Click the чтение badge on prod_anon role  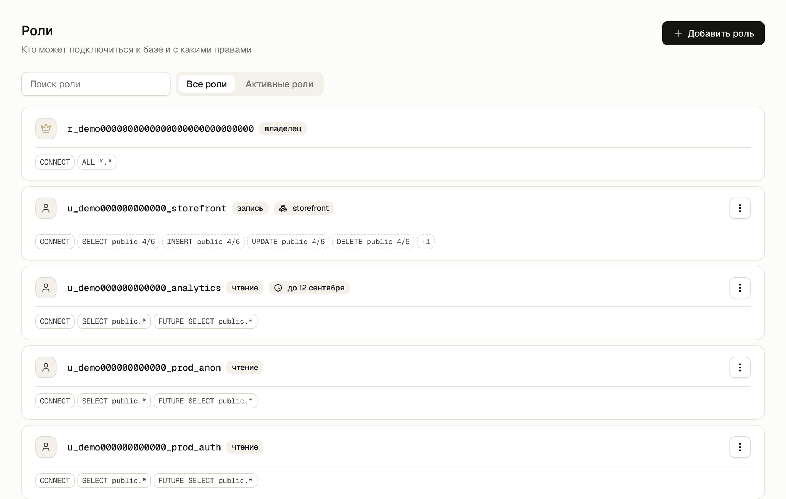[x=245, y=368]
